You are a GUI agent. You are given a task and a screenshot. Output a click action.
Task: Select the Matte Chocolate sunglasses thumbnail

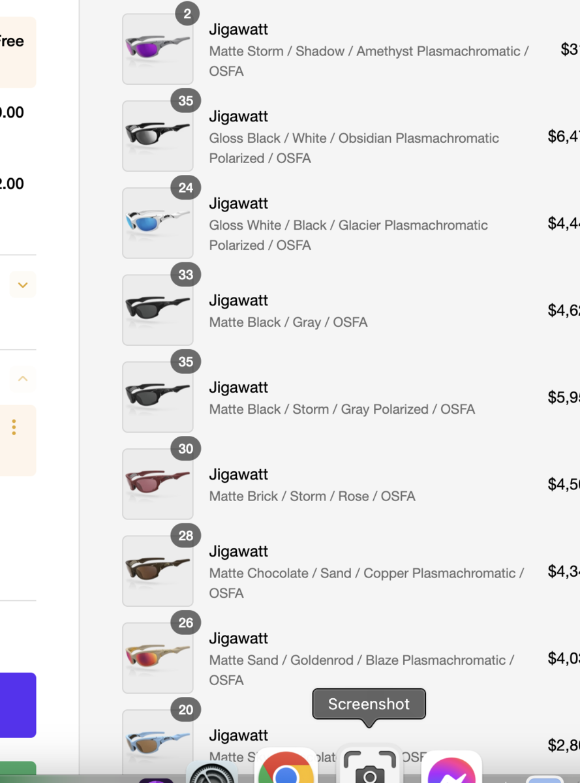coord(157,570)
